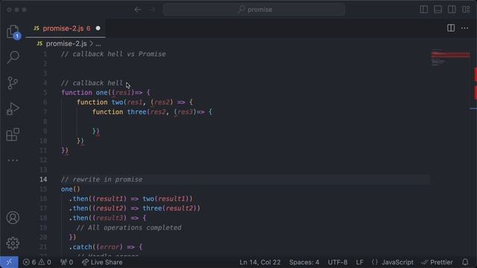Expand the breadcrumb ellipsis symbol

coord(98,44)
